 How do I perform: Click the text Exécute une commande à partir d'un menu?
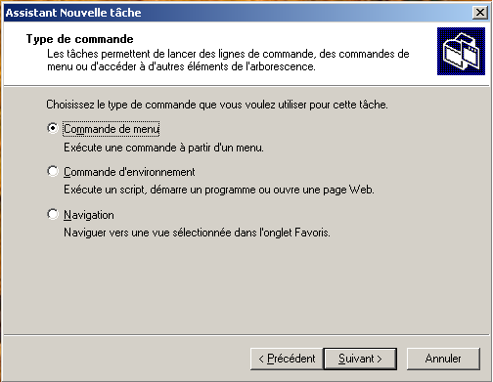click(x=163, y=148)
